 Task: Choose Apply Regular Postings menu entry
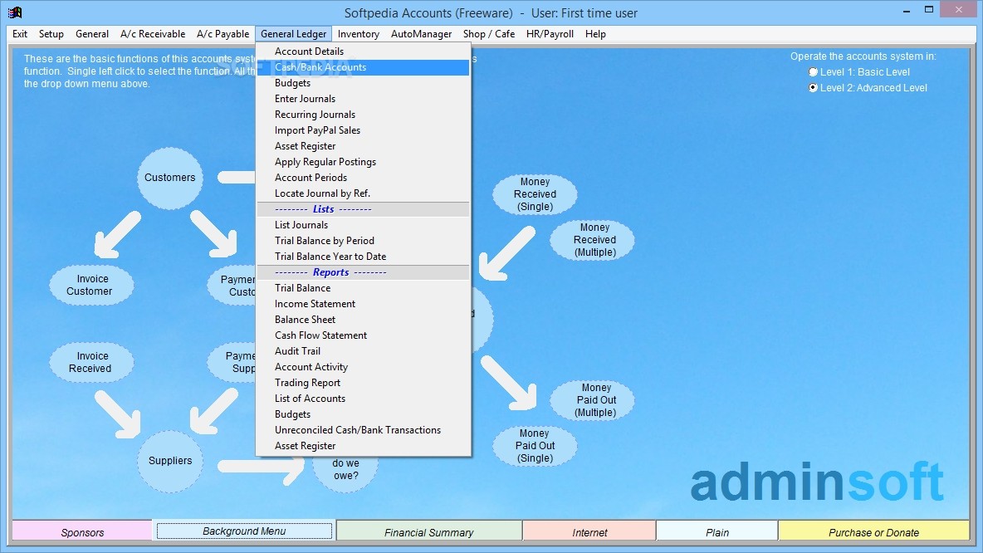coord(363,162)
